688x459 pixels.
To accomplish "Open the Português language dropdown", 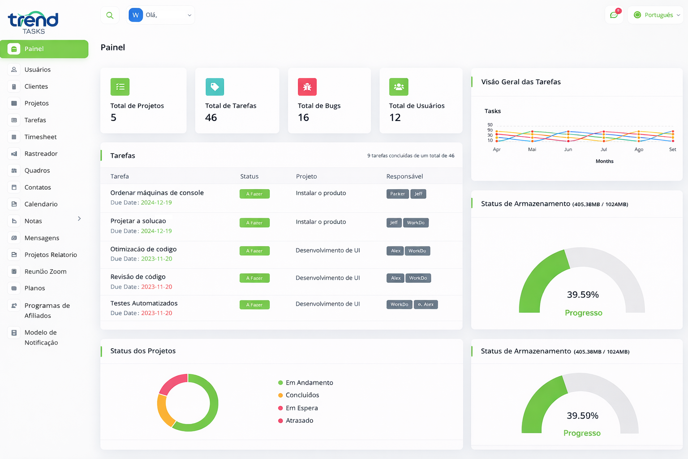I will point(655,15).
